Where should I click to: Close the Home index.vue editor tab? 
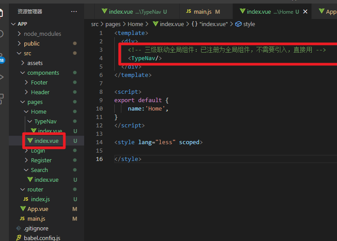[305, 11]
